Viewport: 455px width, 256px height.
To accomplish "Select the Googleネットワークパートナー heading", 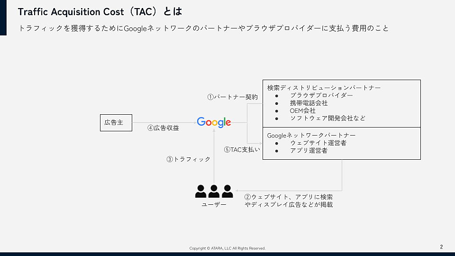I will [311, 135].
